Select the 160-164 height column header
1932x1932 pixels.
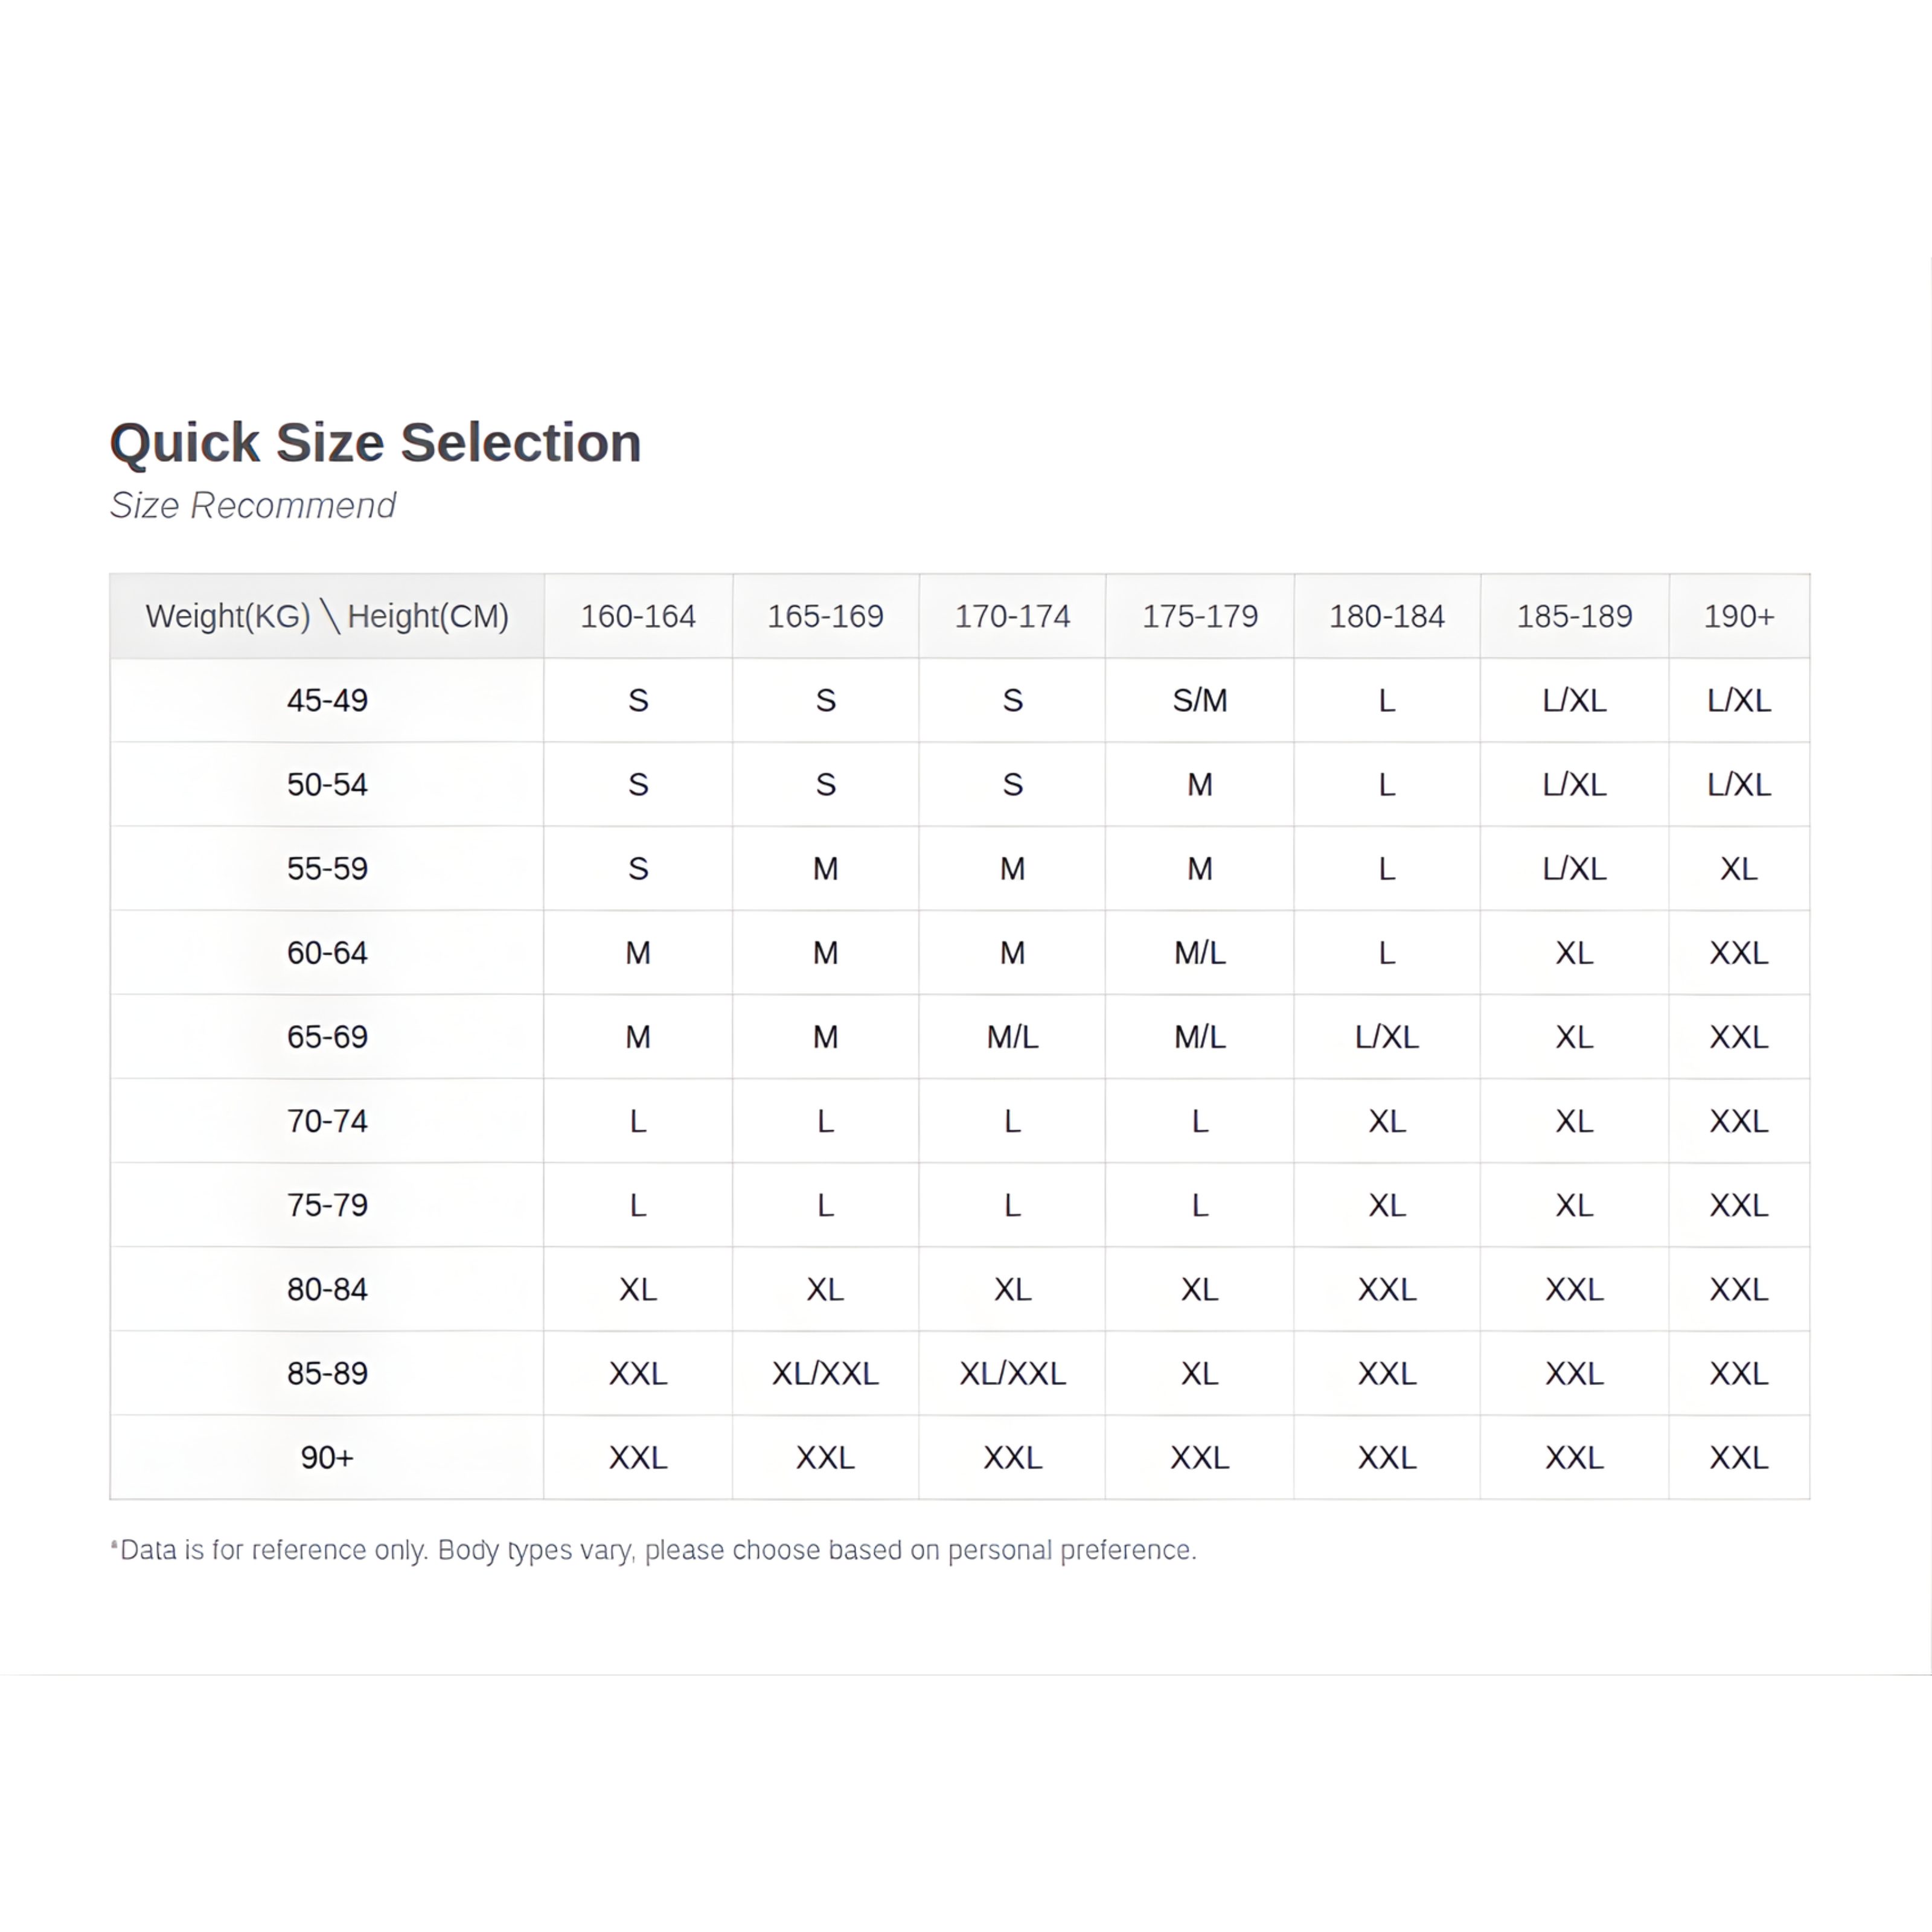click(x=638, y=616)
